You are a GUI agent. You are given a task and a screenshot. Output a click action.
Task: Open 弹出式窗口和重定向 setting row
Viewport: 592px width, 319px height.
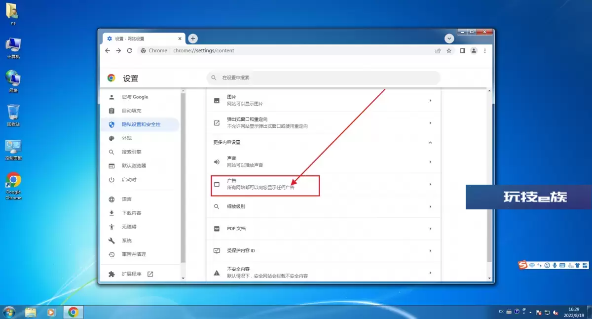pos(323,122)
